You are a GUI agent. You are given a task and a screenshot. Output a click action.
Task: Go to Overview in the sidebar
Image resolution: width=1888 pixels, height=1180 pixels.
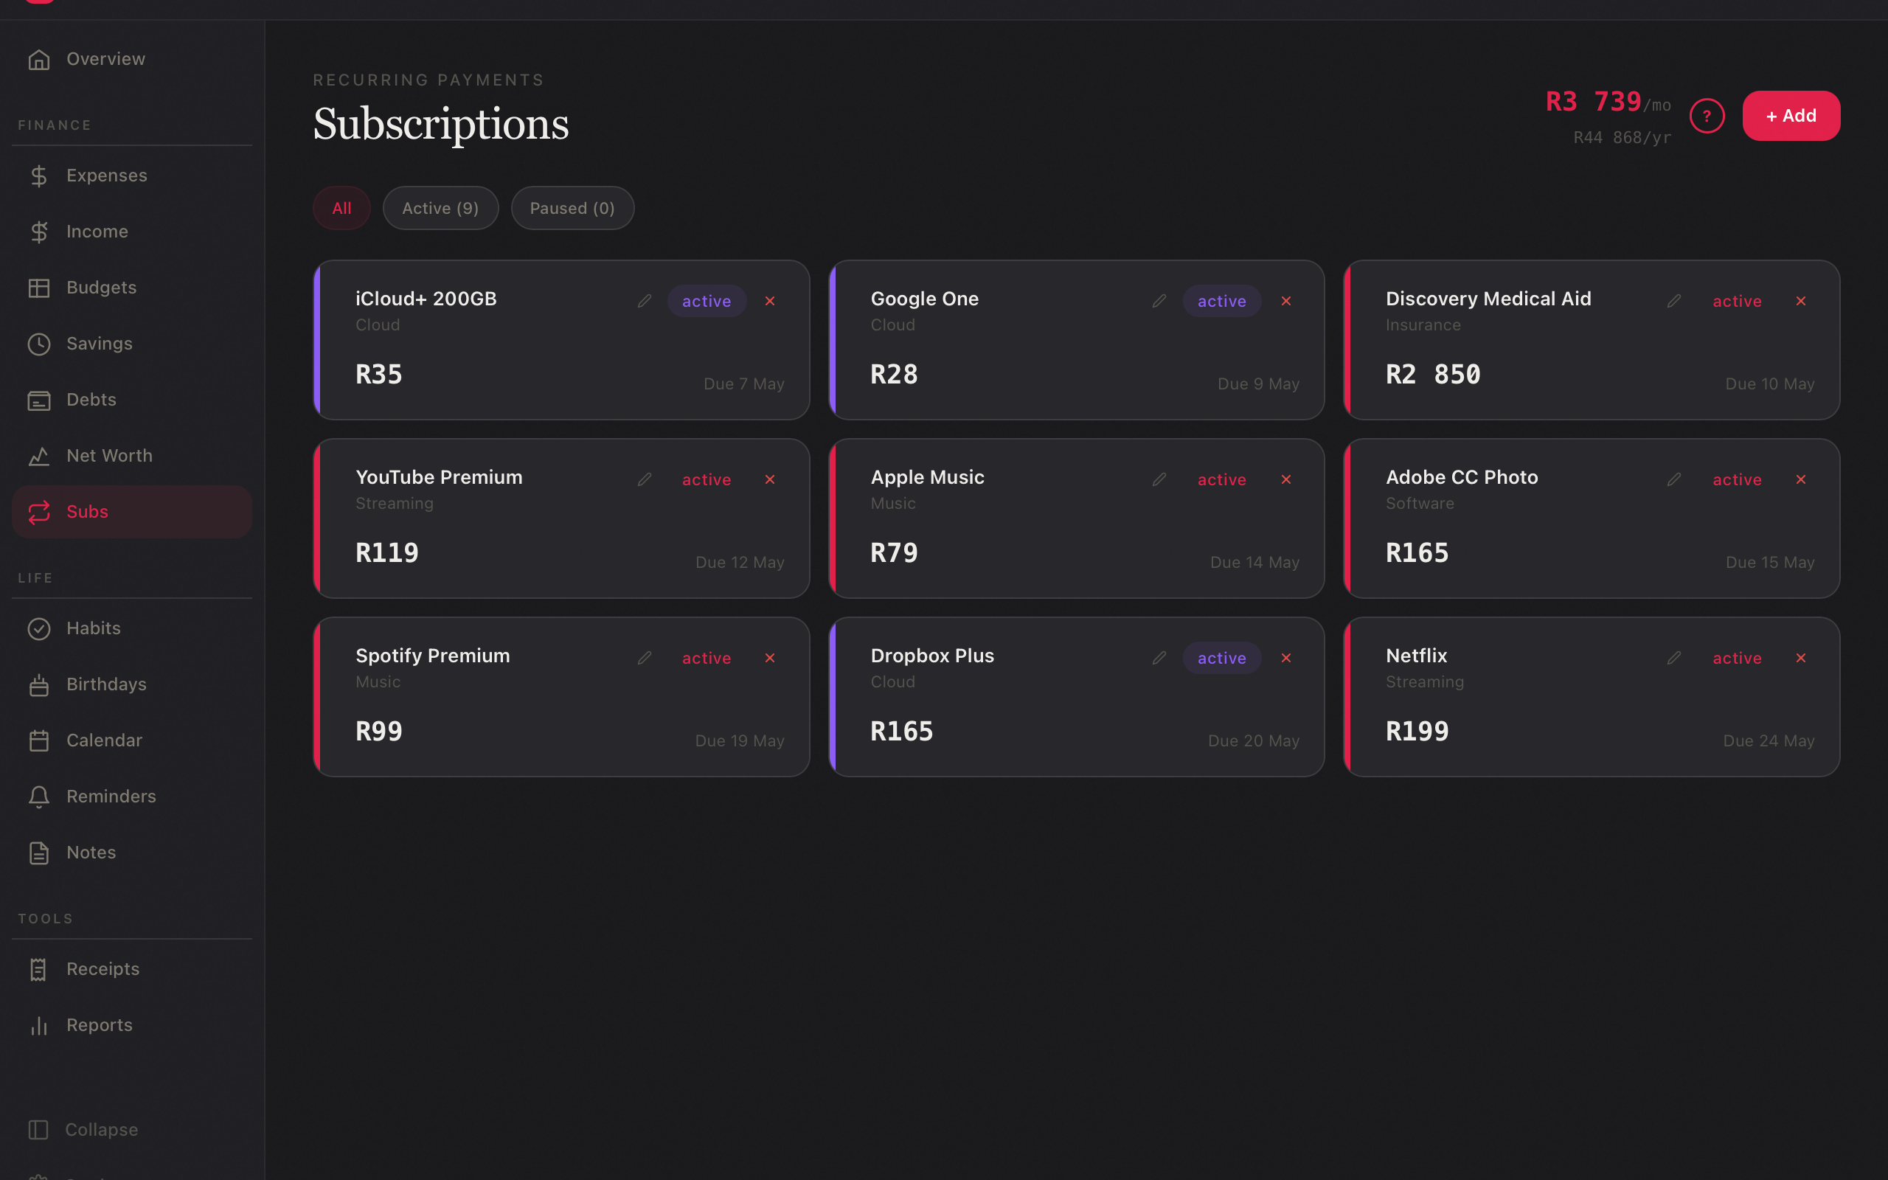pos(132,59)
